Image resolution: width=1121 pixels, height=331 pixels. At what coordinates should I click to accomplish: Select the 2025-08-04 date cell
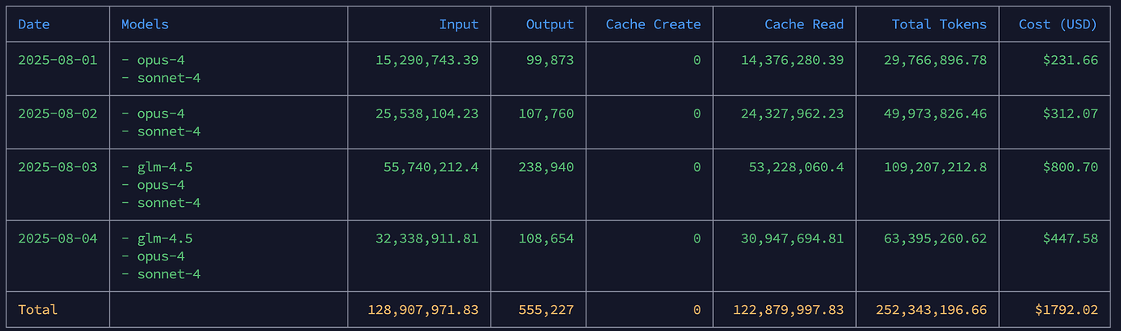58,239
